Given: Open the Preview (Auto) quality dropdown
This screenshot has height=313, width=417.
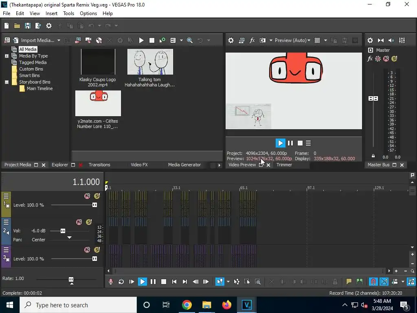Looking at the screenshot, I should [292, 40].
